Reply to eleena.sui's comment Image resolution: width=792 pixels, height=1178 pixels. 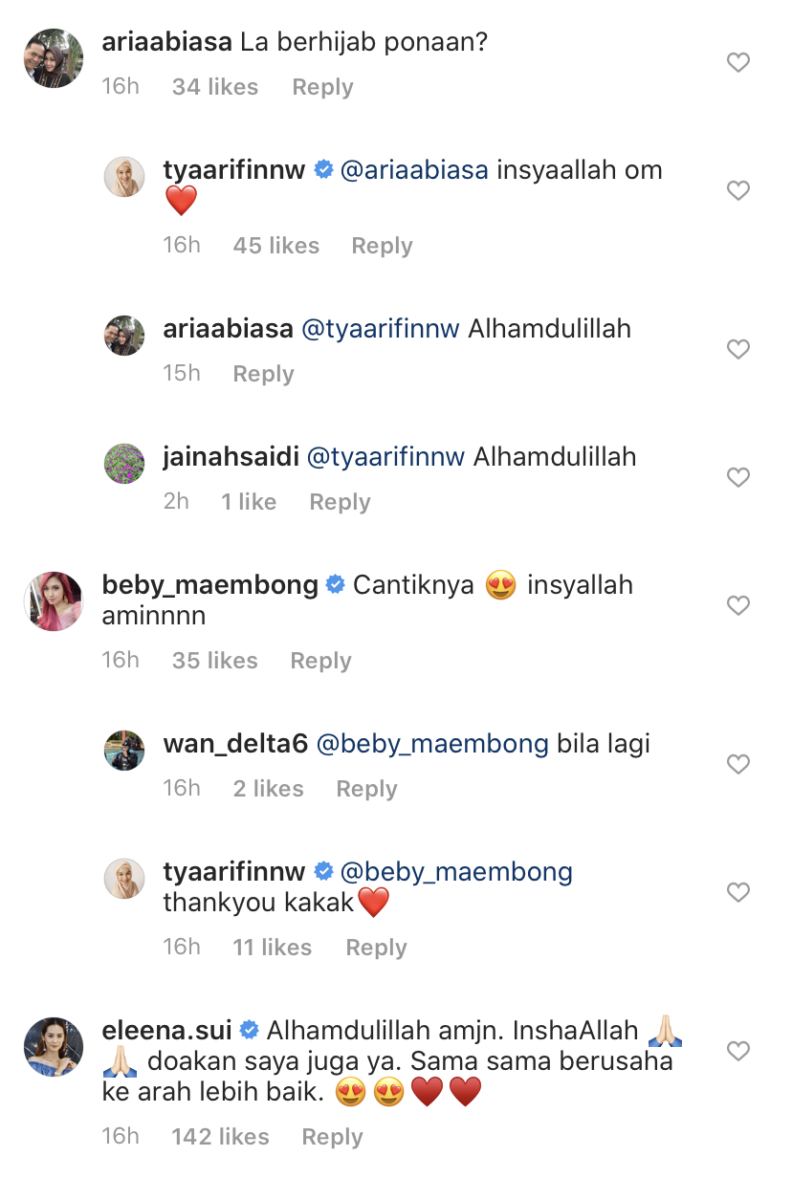point(332,1137)
